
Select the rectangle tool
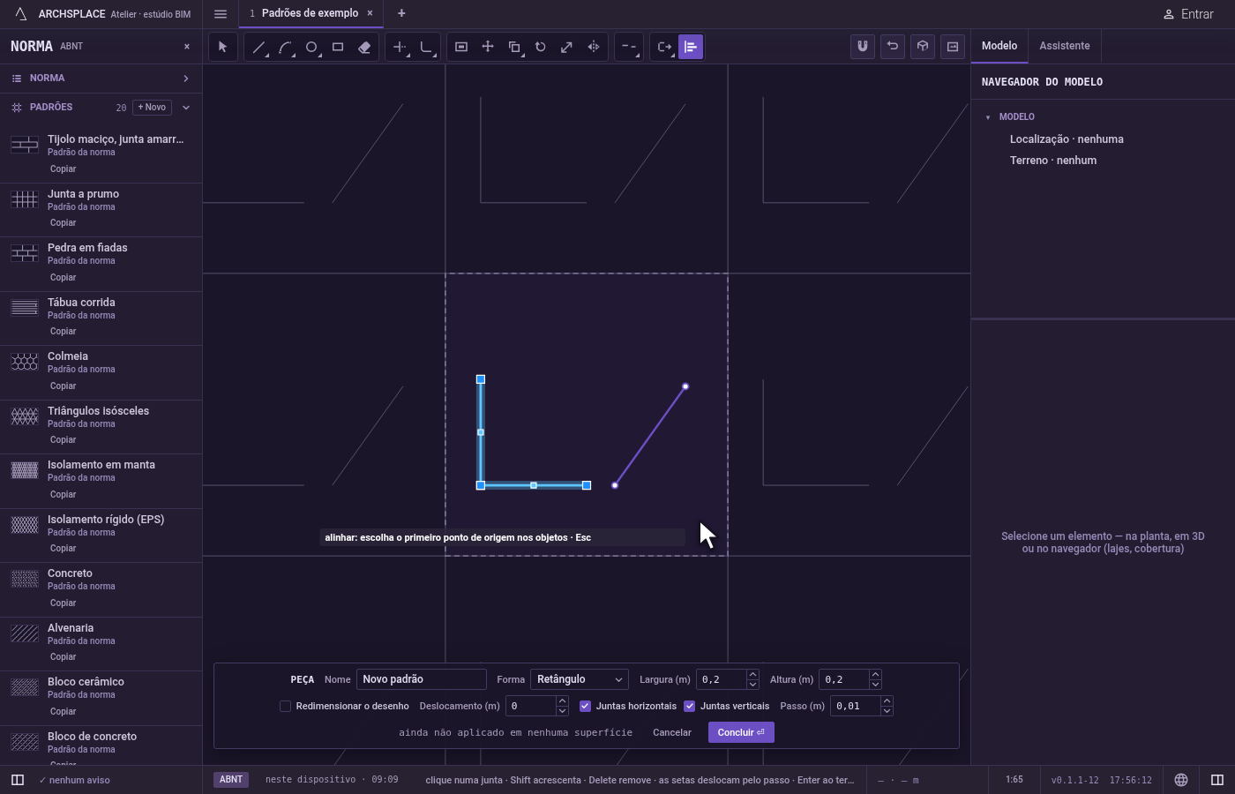(338, 47)
